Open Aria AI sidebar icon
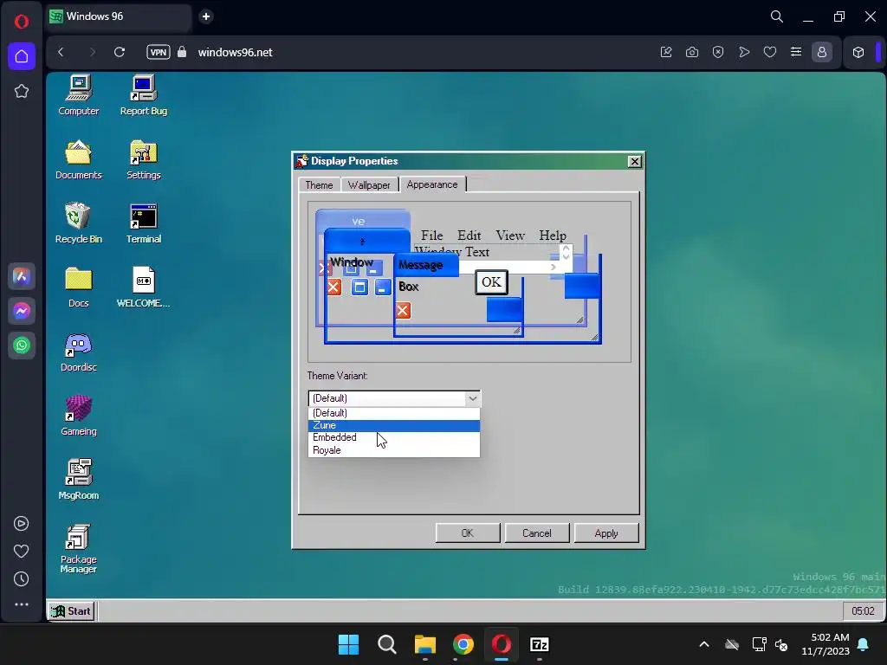Image resolution: width=887 pixels, height=665 pixels. click(x=22, y=276)
